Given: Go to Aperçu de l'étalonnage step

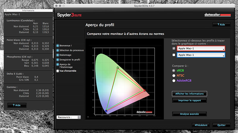Looking at the screenshot, I should tap(66, 66).
